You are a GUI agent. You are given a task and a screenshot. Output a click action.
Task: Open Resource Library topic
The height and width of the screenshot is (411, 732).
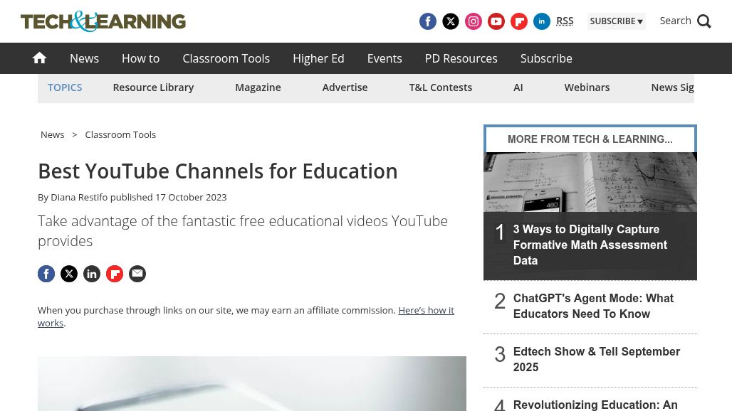click(x=153, y=87)
